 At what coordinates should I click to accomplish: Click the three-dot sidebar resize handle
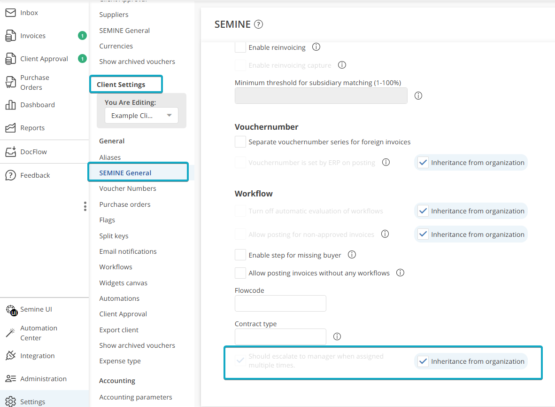tap(85, 206)
